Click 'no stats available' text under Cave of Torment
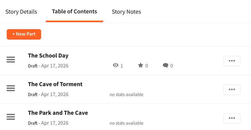 coord(126,94)
